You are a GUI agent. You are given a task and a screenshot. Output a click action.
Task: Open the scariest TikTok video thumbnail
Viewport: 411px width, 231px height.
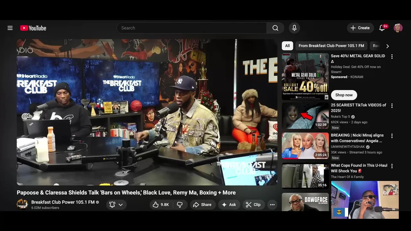305,116
